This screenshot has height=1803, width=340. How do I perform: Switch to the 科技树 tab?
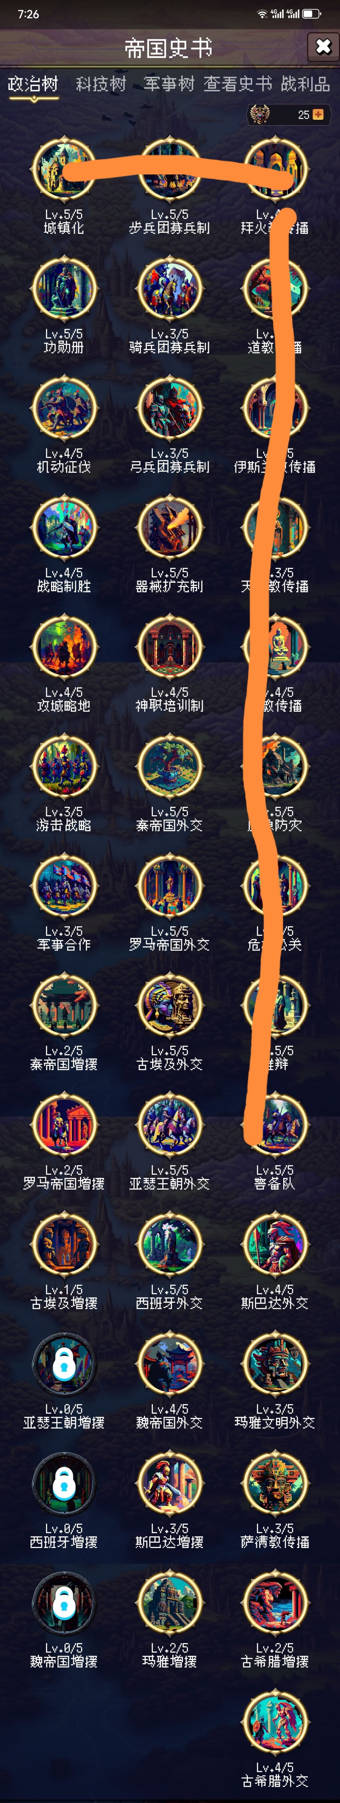(x=101, y=84)
